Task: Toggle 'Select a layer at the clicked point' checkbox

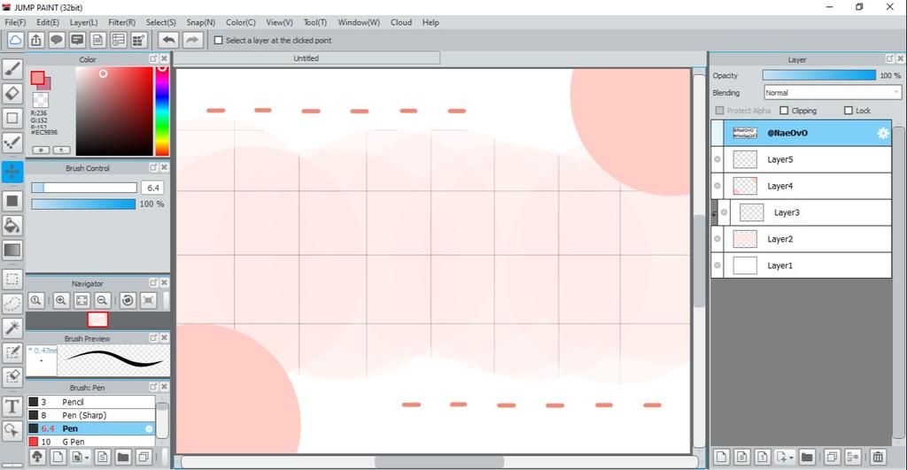Action: click(218, 41)
